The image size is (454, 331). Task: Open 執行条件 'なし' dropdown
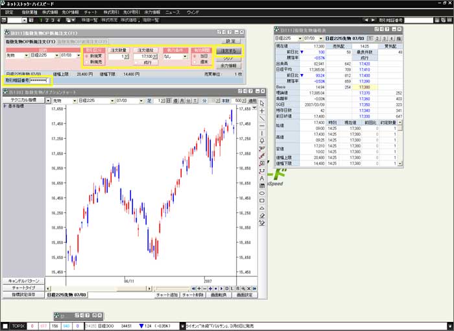pyautogui.click(x=185, y=56)
